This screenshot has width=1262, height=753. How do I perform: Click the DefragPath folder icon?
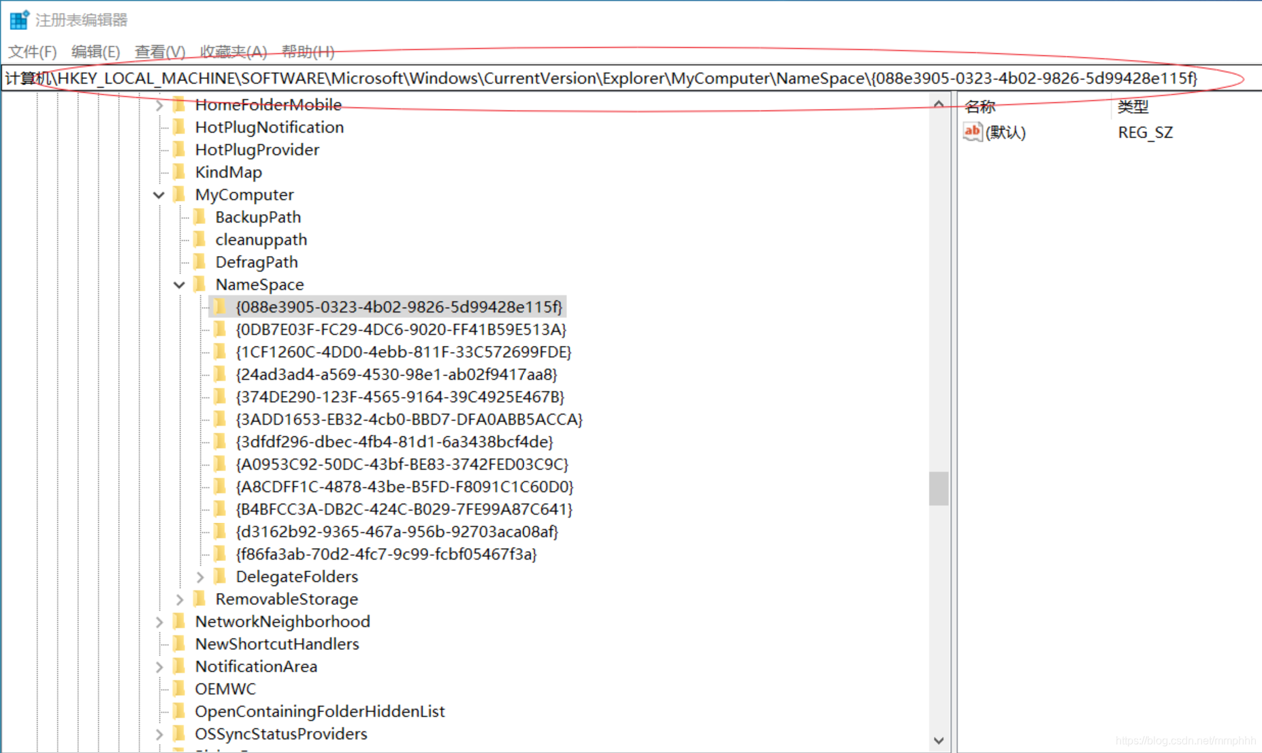click(199, 261)
